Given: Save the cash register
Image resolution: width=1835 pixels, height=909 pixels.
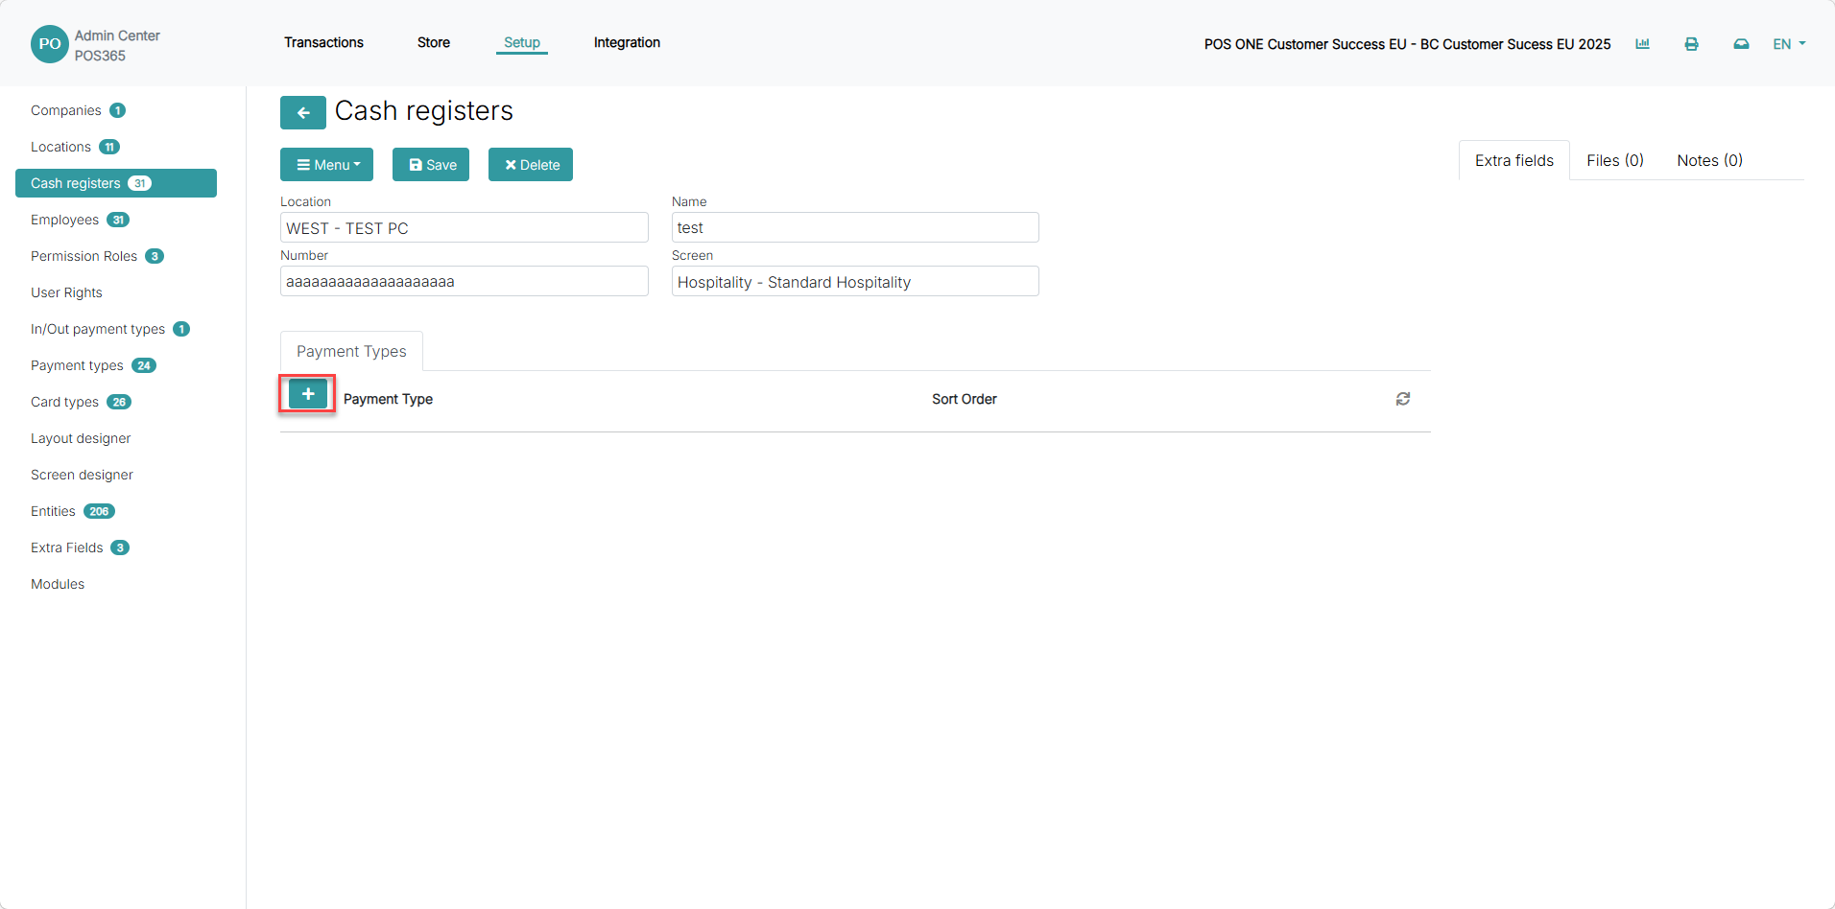Looking at the screenshot, I should (431, 165).
